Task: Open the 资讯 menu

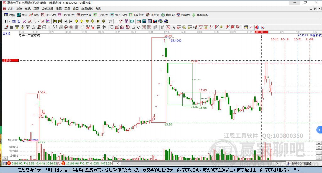Action: click(x=28, y=8)
